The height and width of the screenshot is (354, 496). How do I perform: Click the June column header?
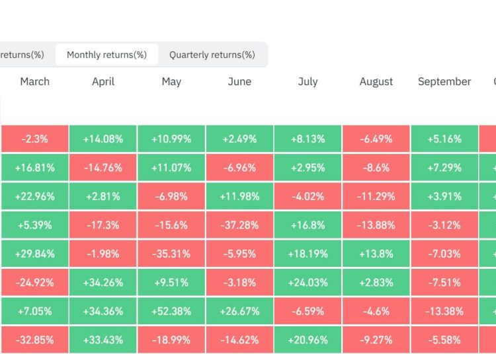[239, 82]
